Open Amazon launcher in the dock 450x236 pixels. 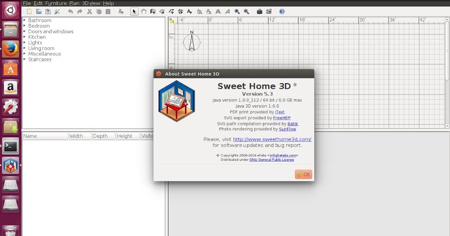click(x=10, y=88)
